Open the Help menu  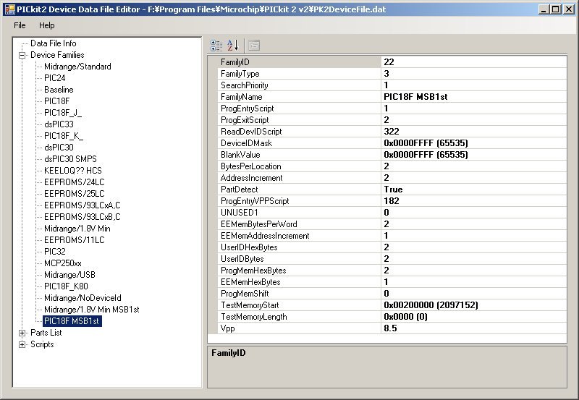(47, 25)
